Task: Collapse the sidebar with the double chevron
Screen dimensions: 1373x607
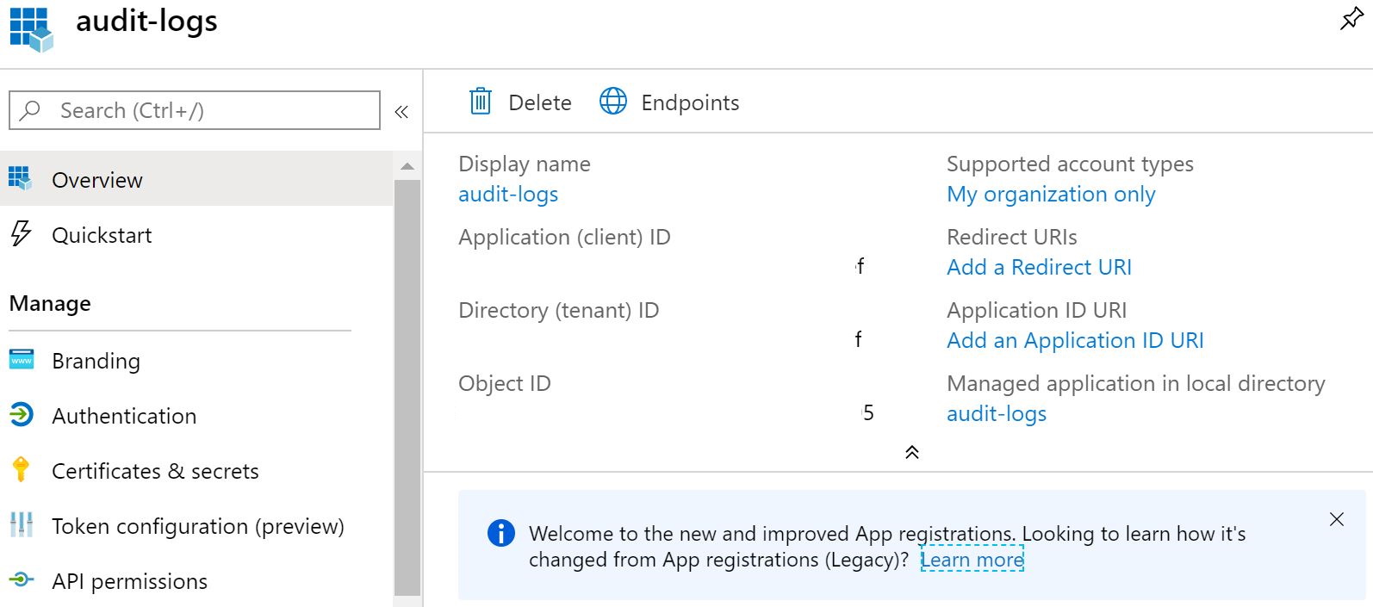Action: [x=401, y=112]
